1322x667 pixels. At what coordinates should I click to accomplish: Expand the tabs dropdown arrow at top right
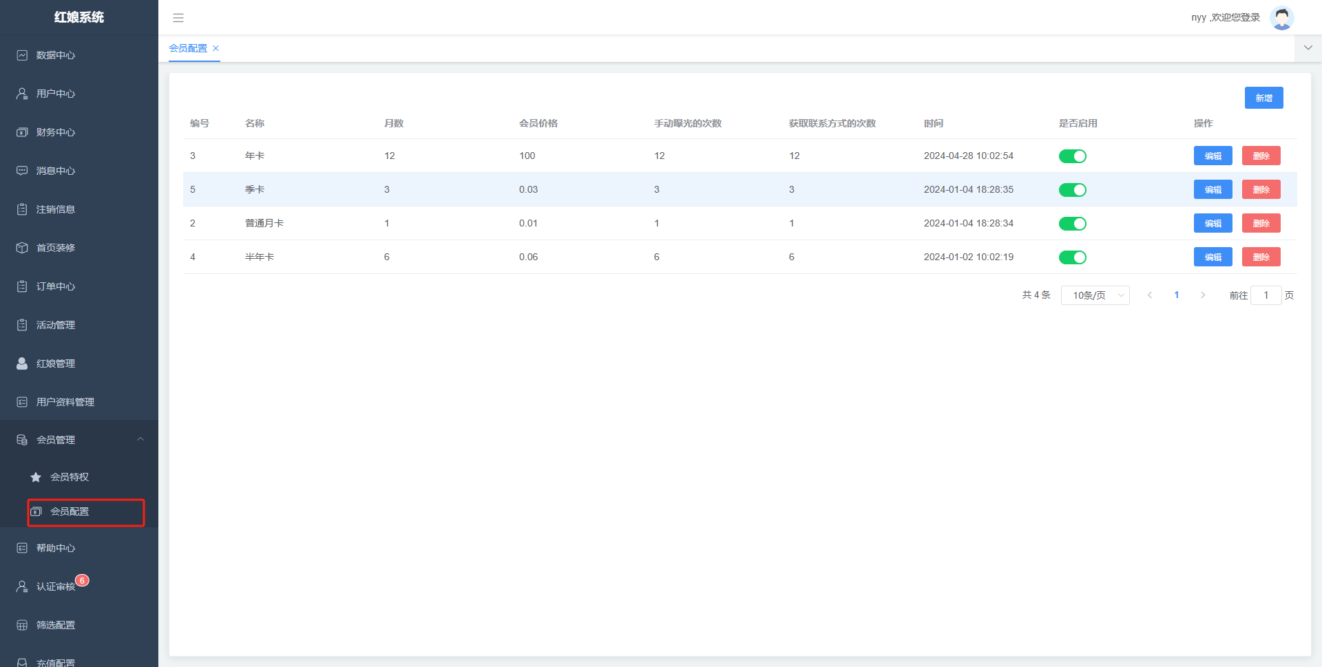pyautogui.click(x=1308, y=48)
